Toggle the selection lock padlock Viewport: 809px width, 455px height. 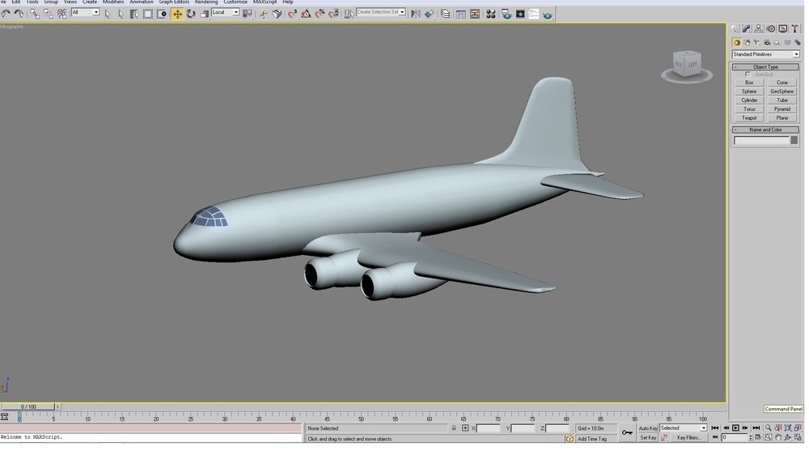[454, 428]
